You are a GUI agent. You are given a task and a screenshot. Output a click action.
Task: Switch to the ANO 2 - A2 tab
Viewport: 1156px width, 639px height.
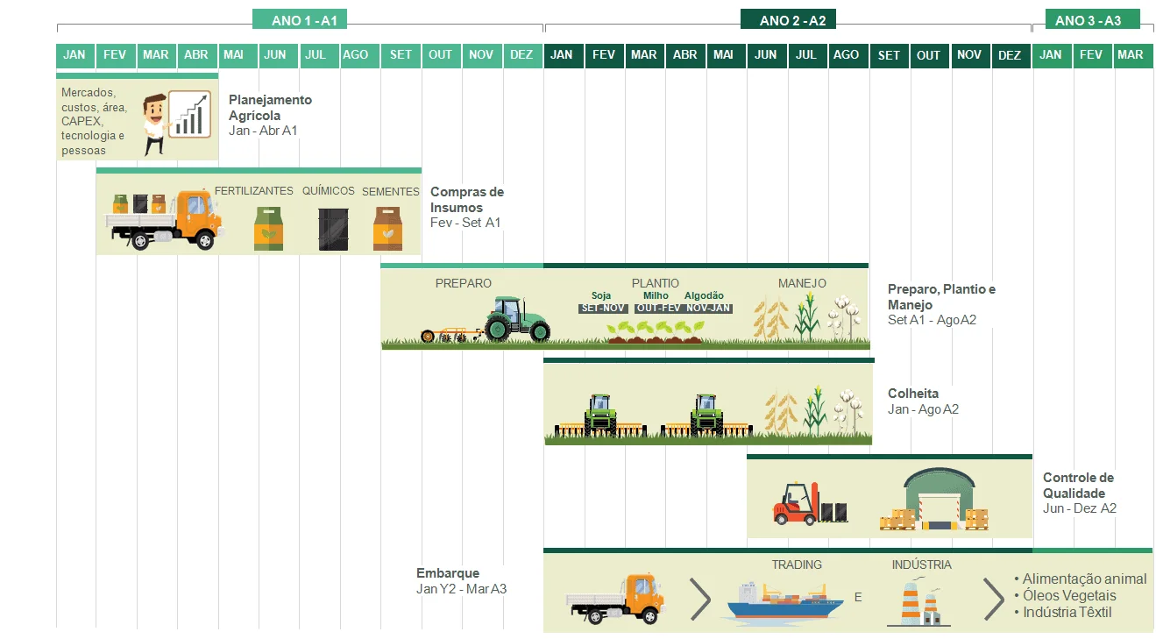point(792,20)
